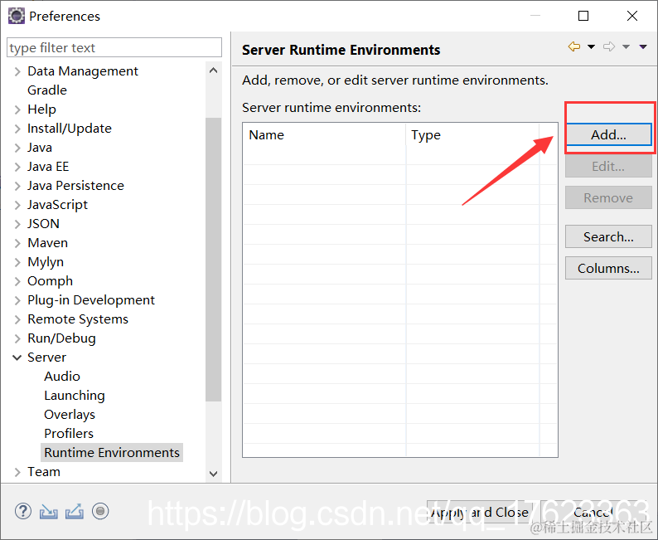
Task: Expand the Plug-in Development node
Action: pos(17,300)
